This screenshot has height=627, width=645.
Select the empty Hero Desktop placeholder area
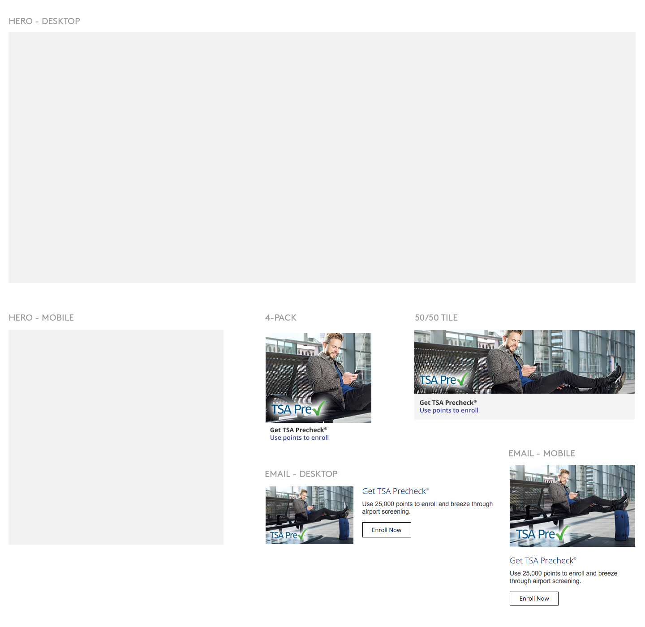coord(322,157)
